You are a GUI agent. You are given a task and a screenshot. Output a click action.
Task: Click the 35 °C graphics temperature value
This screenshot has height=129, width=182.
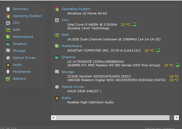pyautogui.click(x=169, y=65)
